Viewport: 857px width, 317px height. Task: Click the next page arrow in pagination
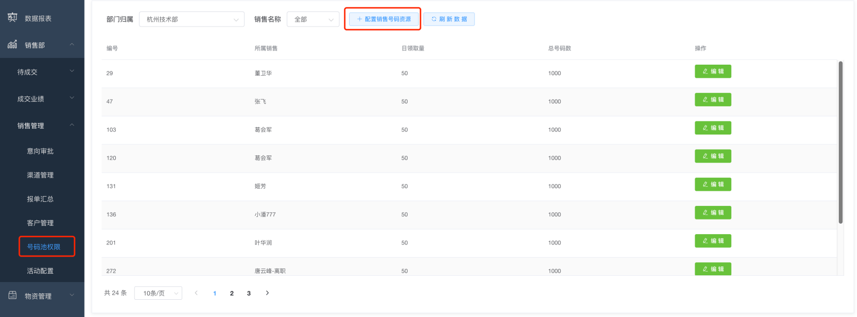click(x=267, y=293)
